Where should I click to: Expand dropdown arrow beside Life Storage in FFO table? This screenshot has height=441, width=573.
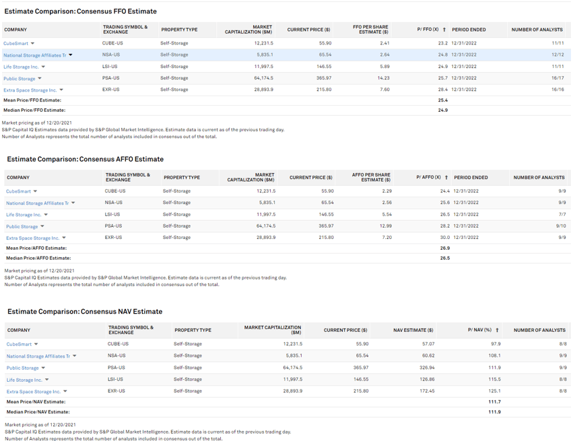[43, 67]
